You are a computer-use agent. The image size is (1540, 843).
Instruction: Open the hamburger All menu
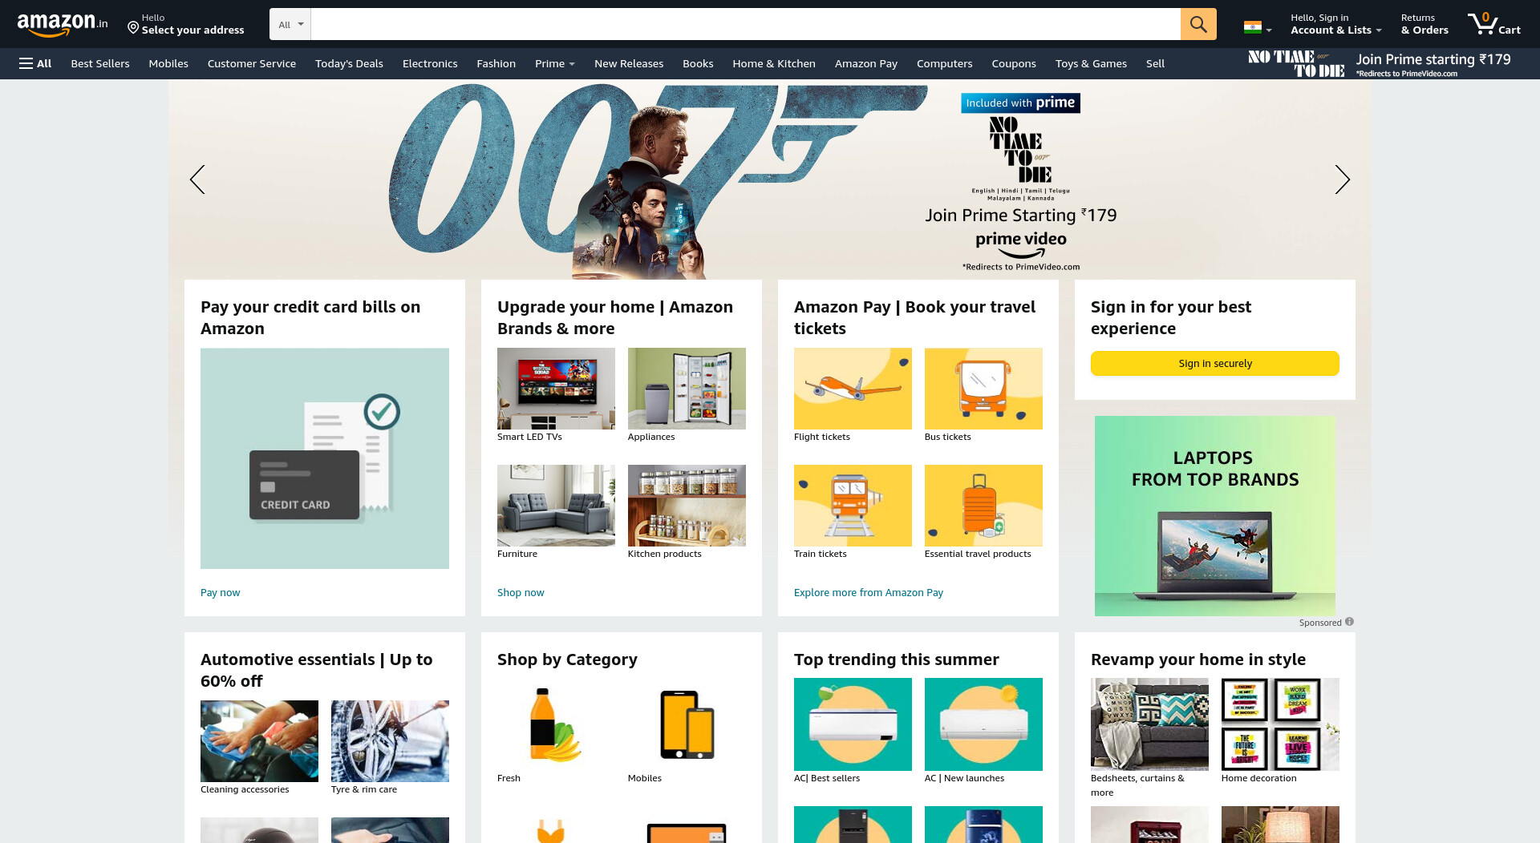(35, 63)
